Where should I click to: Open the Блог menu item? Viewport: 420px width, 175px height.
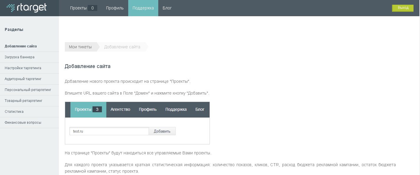click(167, 8)
